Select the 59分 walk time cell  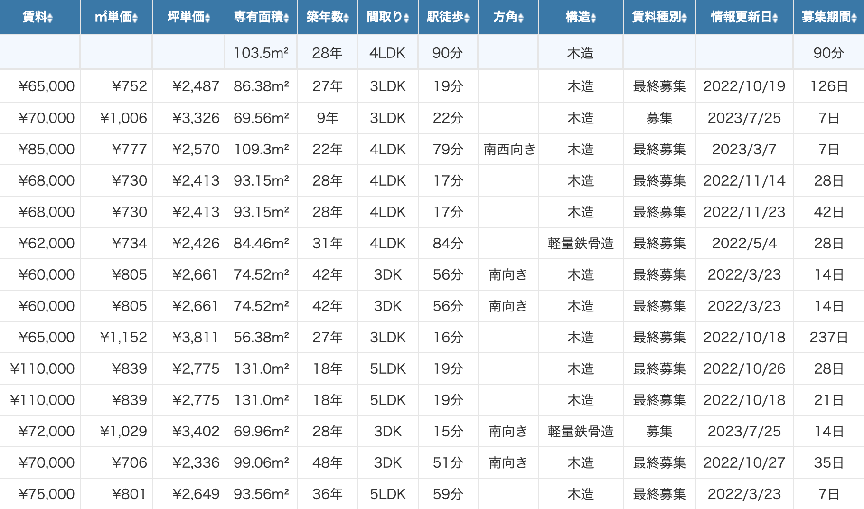coord(448,494)
